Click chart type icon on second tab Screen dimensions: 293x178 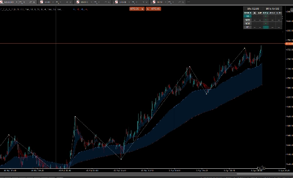coord(57,2)
